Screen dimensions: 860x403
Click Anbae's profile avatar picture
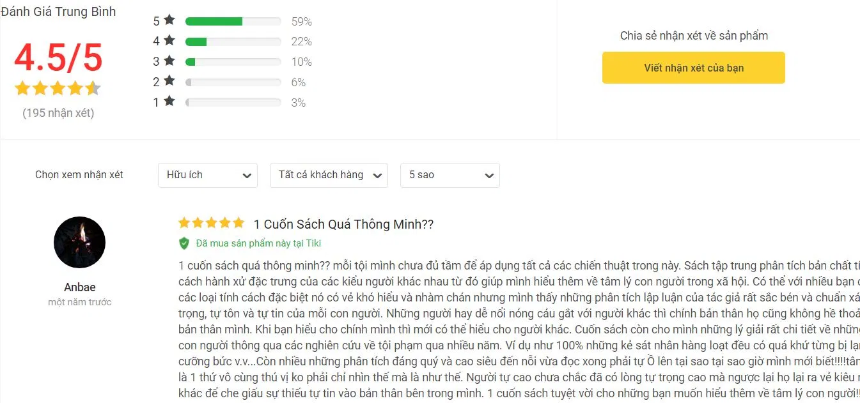tap(79, 242)
